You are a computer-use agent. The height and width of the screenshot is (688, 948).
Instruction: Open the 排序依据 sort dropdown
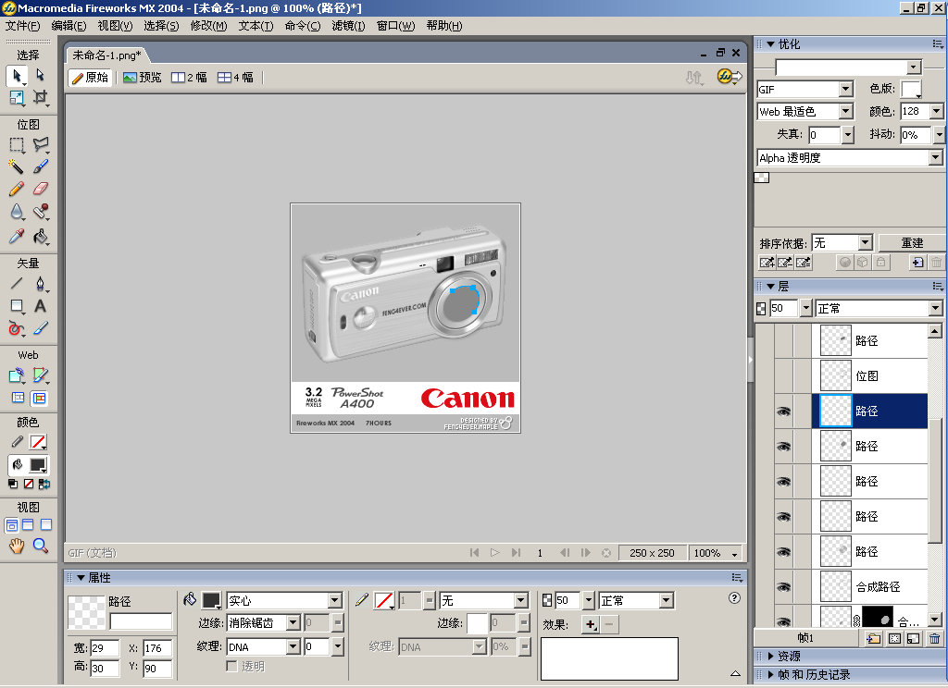(866, 243)
